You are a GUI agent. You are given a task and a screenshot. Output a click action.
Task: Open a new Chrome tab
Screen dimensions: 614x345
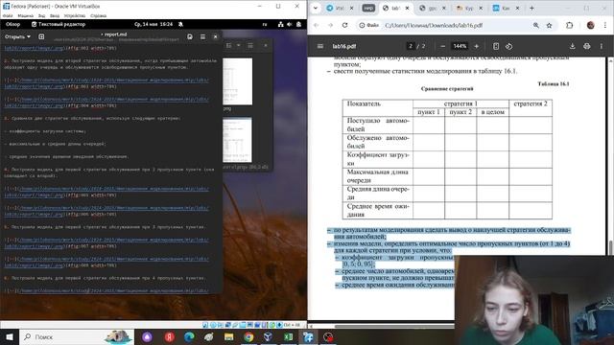[x=531, y=8]
